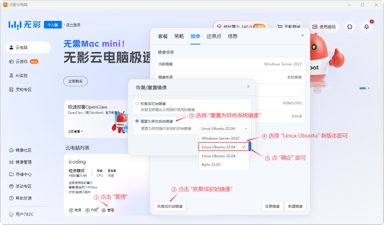Image resolution: width=384 pixels, height=225 pixels.
Task: Click the notification bell icon
Action: 366,27
